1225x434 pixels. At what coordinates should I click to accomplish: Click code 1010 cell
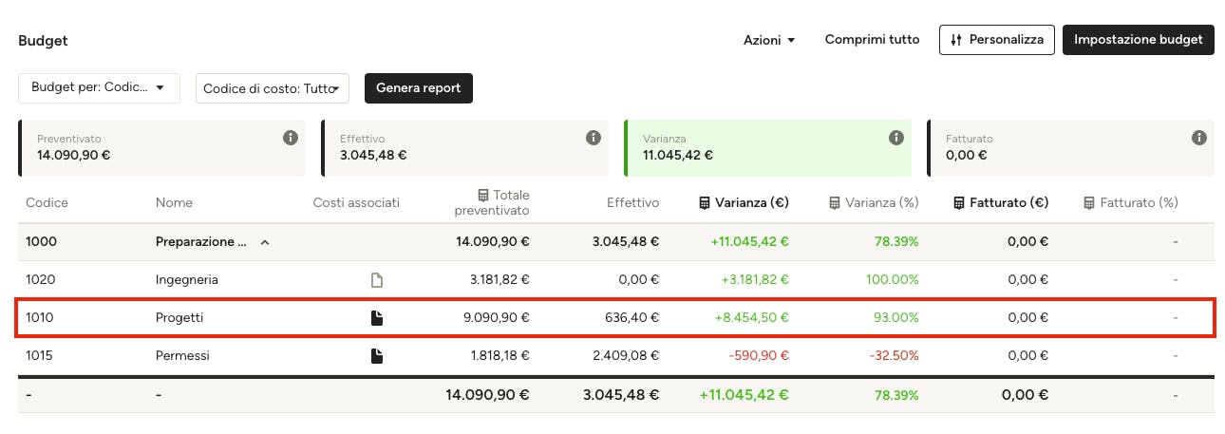point(40,318)
